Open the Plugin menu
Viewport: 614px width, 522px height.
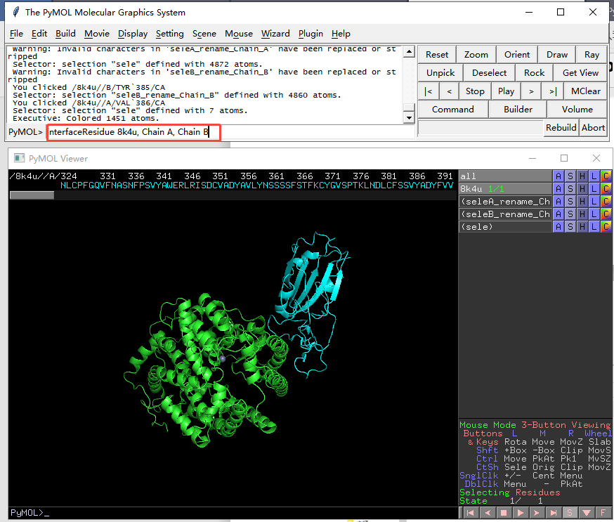click(x=311, y=34)
